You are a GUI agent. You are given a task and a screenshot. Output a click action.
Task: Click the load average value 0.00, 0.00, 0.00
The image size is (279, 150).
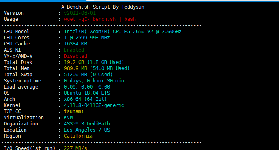pyautogui.click(x=87, y=87)
